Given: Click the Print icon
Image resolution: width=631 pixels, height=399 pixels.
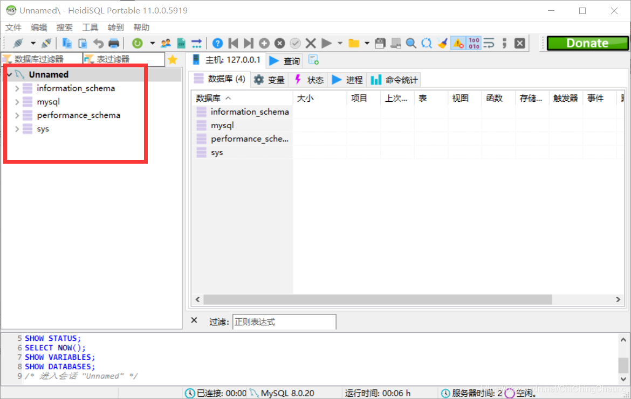Looking at the screenshot, I should (x=114, y=43).
